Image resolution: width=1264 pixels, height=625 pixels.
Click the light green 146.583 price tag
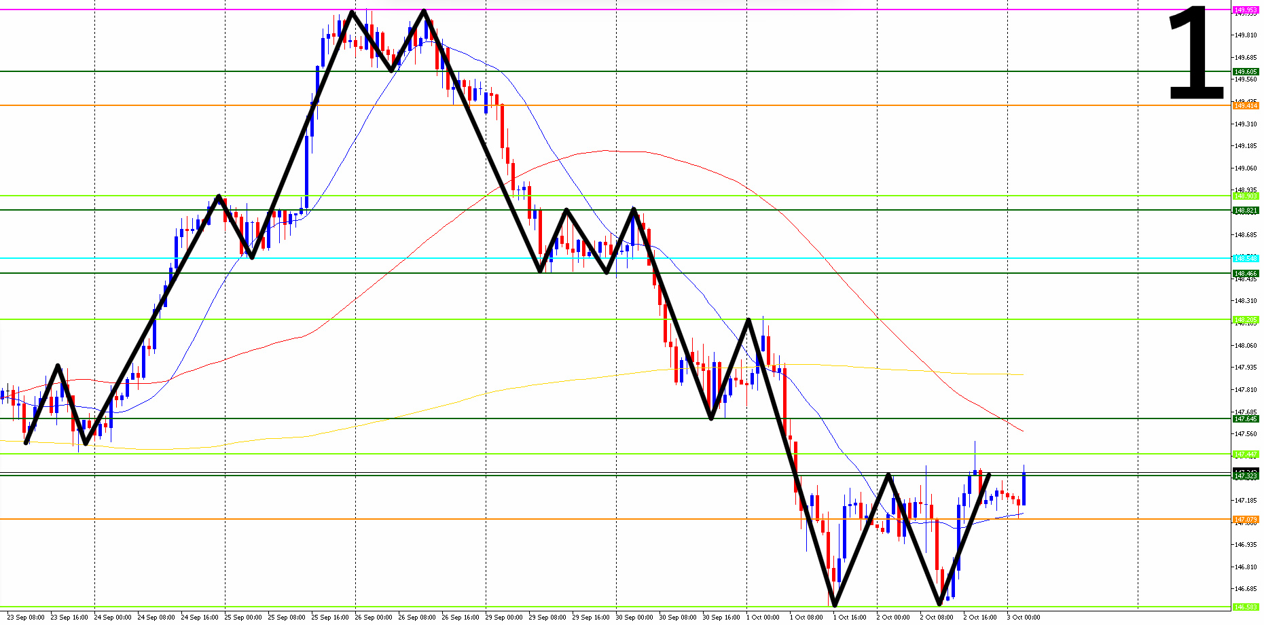click(1246, 607)
